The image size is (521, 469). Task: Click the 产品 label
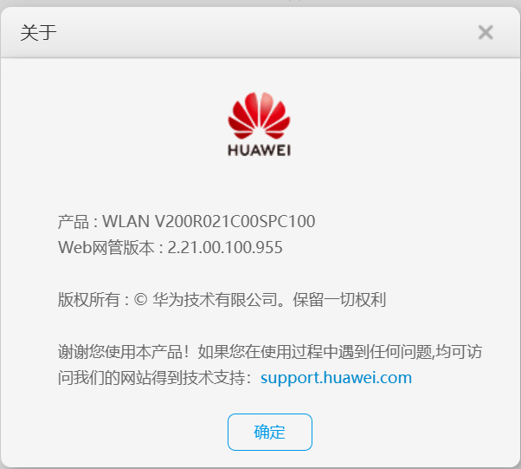click(73, 221)
